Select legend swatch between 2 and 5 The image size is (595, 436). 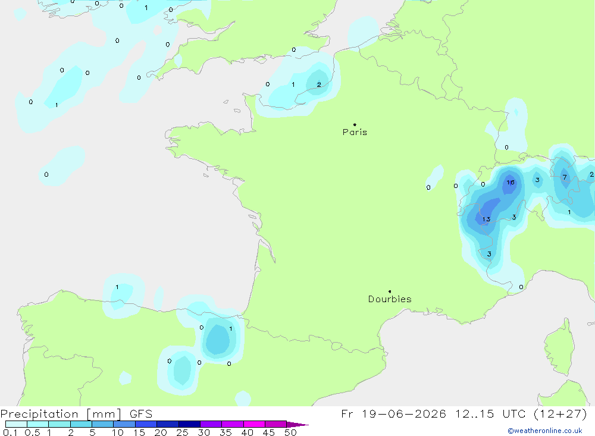(81, 424)
